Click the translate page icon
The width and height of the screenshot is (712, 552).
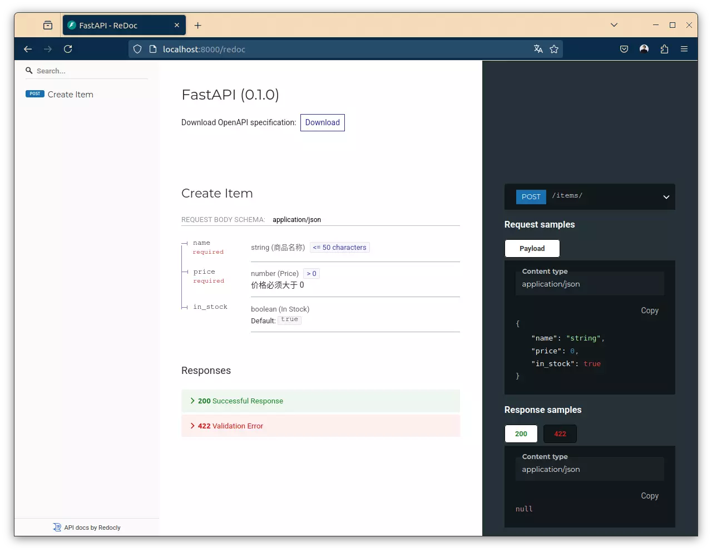(538, 49)
